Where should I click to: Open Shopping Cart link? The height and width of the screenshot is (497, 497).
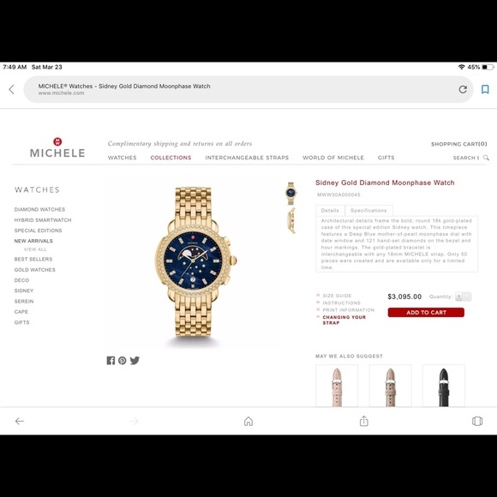coord(459,144)
